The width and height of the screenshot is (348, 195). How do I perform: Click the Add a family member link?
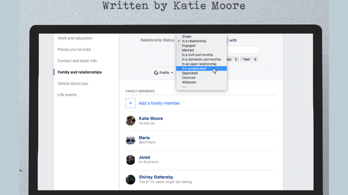pyautogui.click(x=159, y=103)
